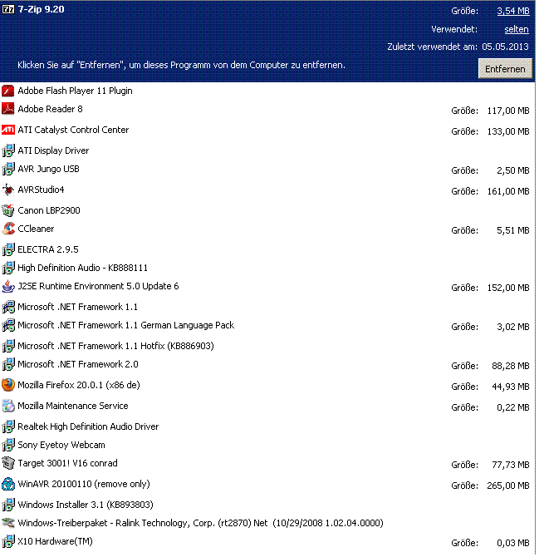This screenshot has height=557, width=544.
Task: Click the Canon LBP2900 icon
Action: click(x=7, y=210)
